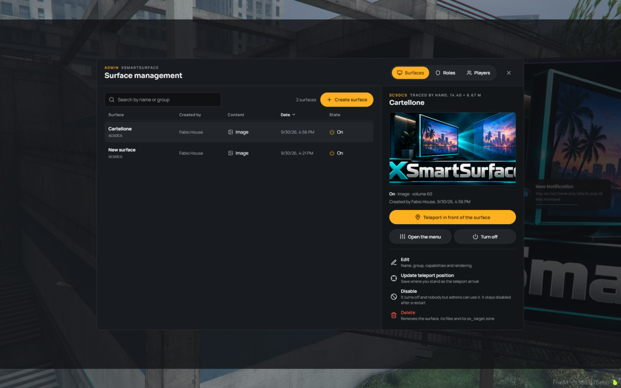This screenshot has width=621, height=388.
Task: Select the New surface row
Action: pyautogui.click(x=239, y=153)
